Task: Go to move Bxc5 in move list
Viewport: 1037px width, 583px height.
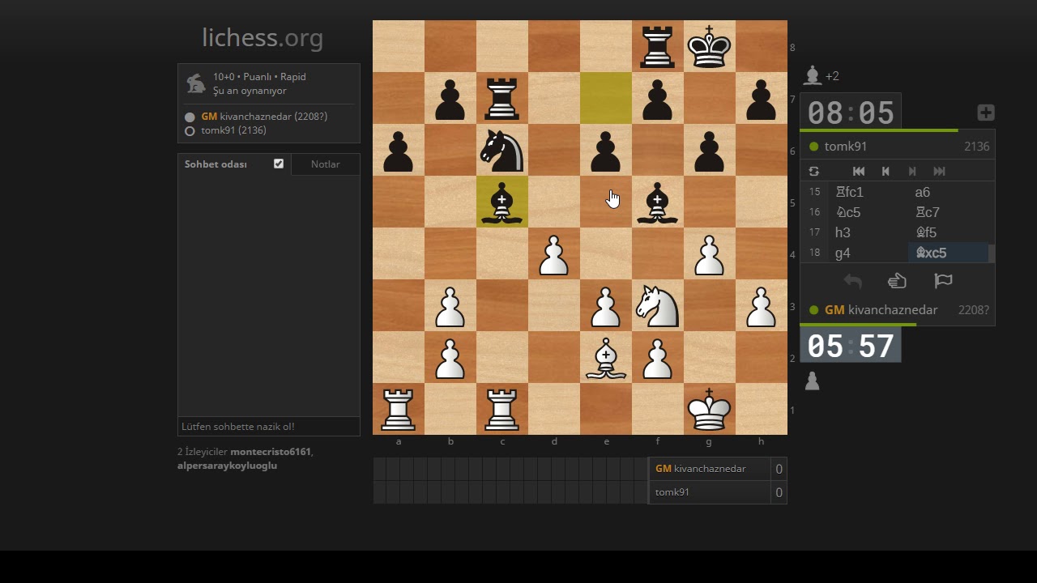Action: pyautogui.click(x=948, y=253)
